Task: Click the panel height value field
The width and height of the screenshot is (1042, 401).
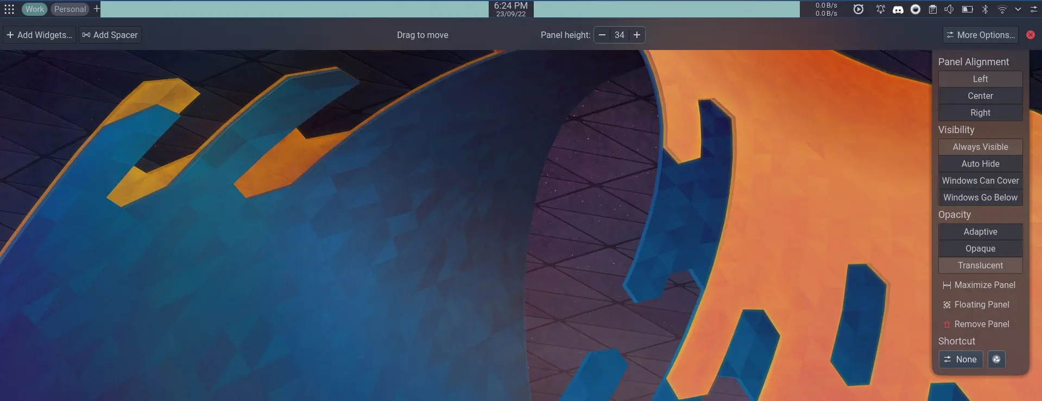Action: click(620, 35)
